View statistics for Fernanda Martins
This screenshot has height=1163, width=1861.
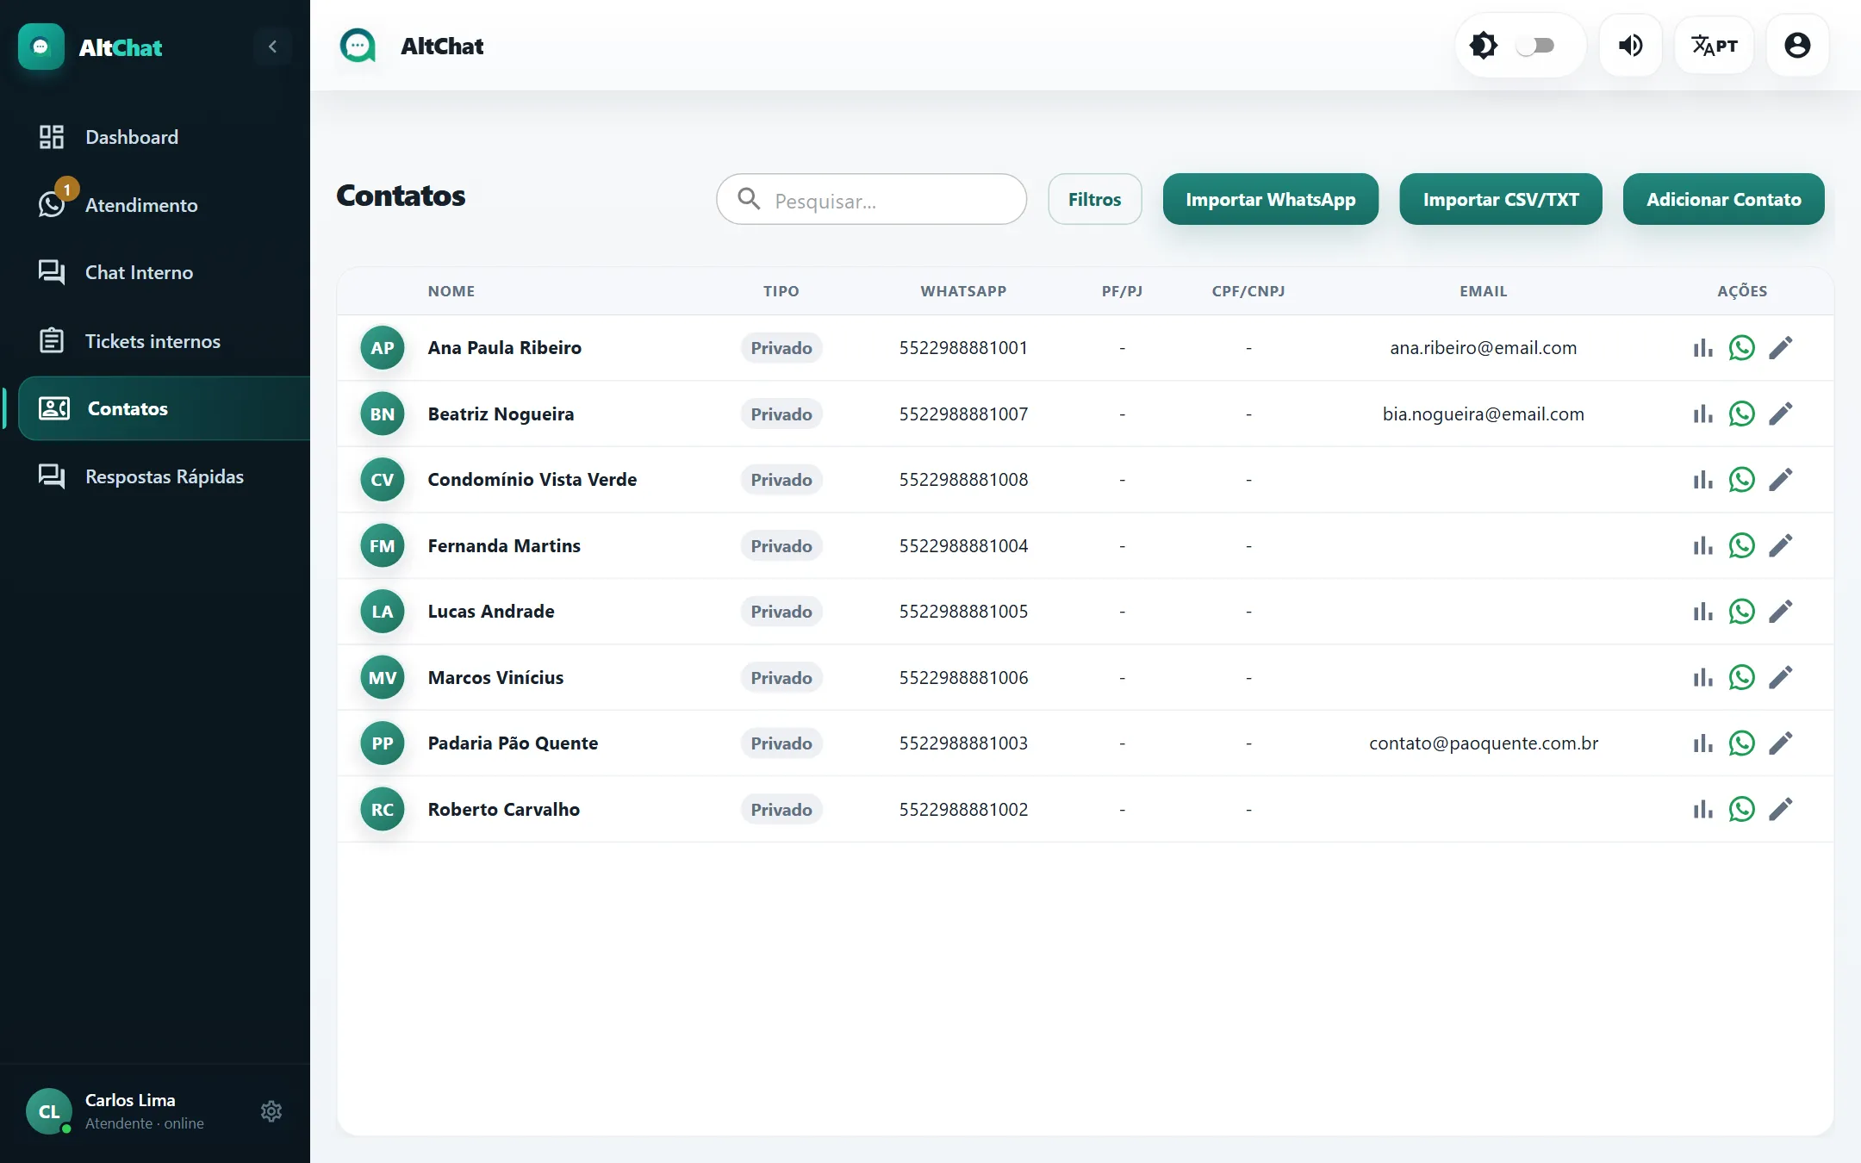pyautogui.click(x=1702, y=546)
